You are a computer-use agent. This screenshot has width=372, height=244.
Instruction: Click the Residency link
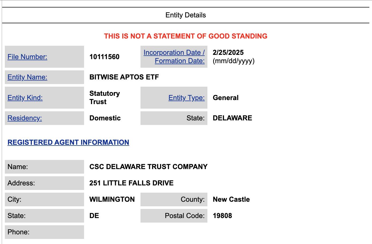25,118
